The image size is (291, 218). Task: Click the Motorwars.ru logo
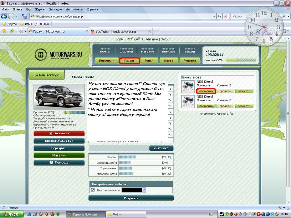[58, 54]
